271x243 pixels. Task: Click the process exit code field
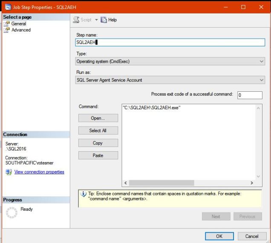(x=250, y=95)
